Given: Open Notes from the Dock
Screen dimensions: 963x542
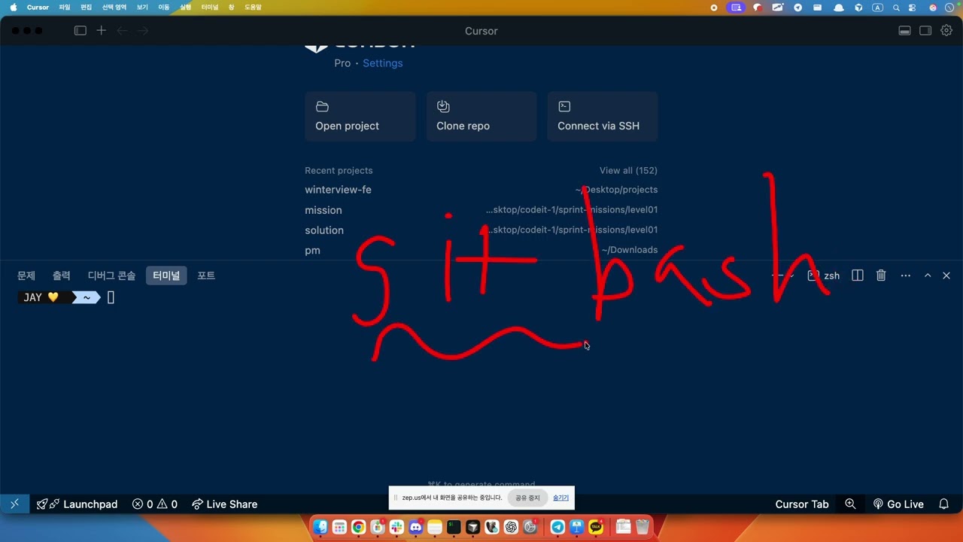Looking at the screenshot, I should pyautogui.click(x=435, y=527).
